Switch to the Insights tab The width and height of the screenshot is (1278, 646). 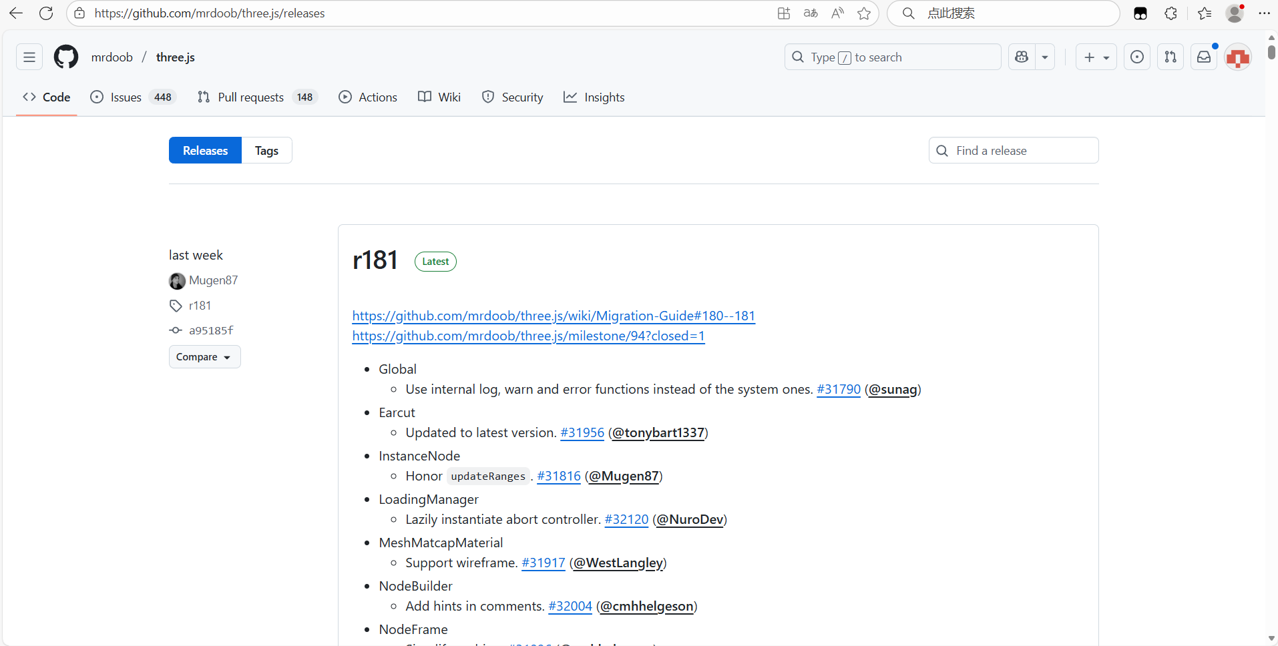pyautogui.click(x=594, y=97)
